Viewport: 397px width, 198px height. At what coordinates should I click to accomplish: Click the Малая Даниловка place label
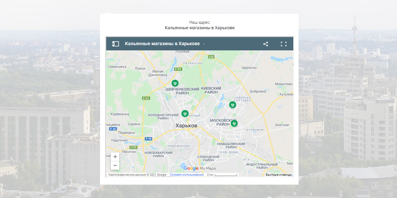coord(158,73)
